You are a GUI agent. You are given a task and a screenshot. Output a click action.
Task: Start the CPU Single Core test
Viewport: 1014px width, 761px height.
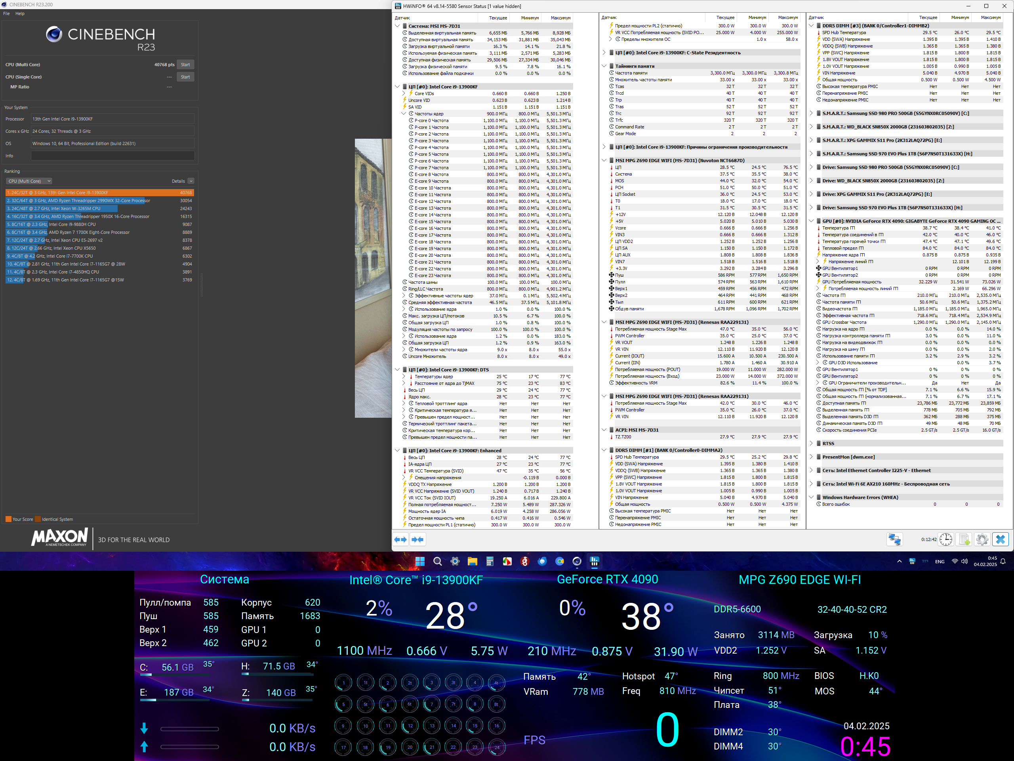185,77
